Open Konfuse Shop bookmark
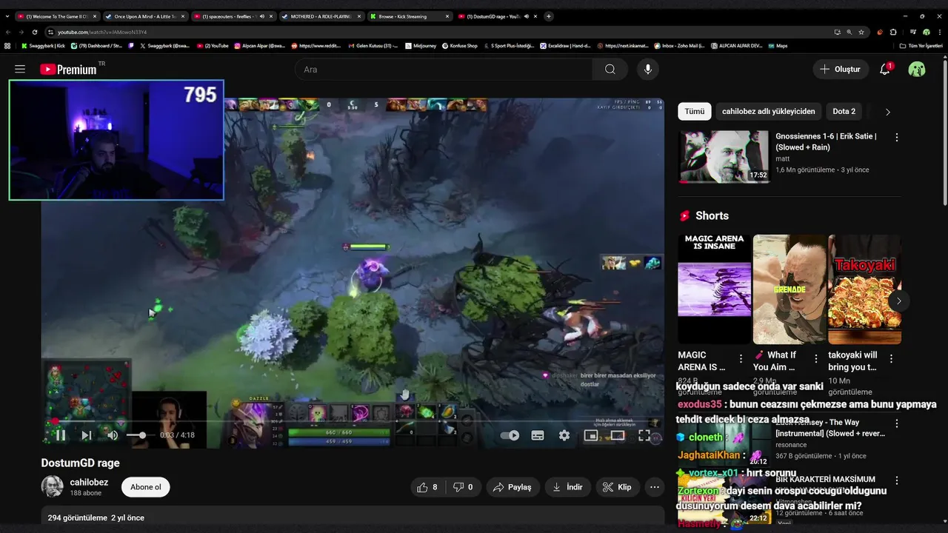The image size is (948, 533). click(x=460, y=46)
